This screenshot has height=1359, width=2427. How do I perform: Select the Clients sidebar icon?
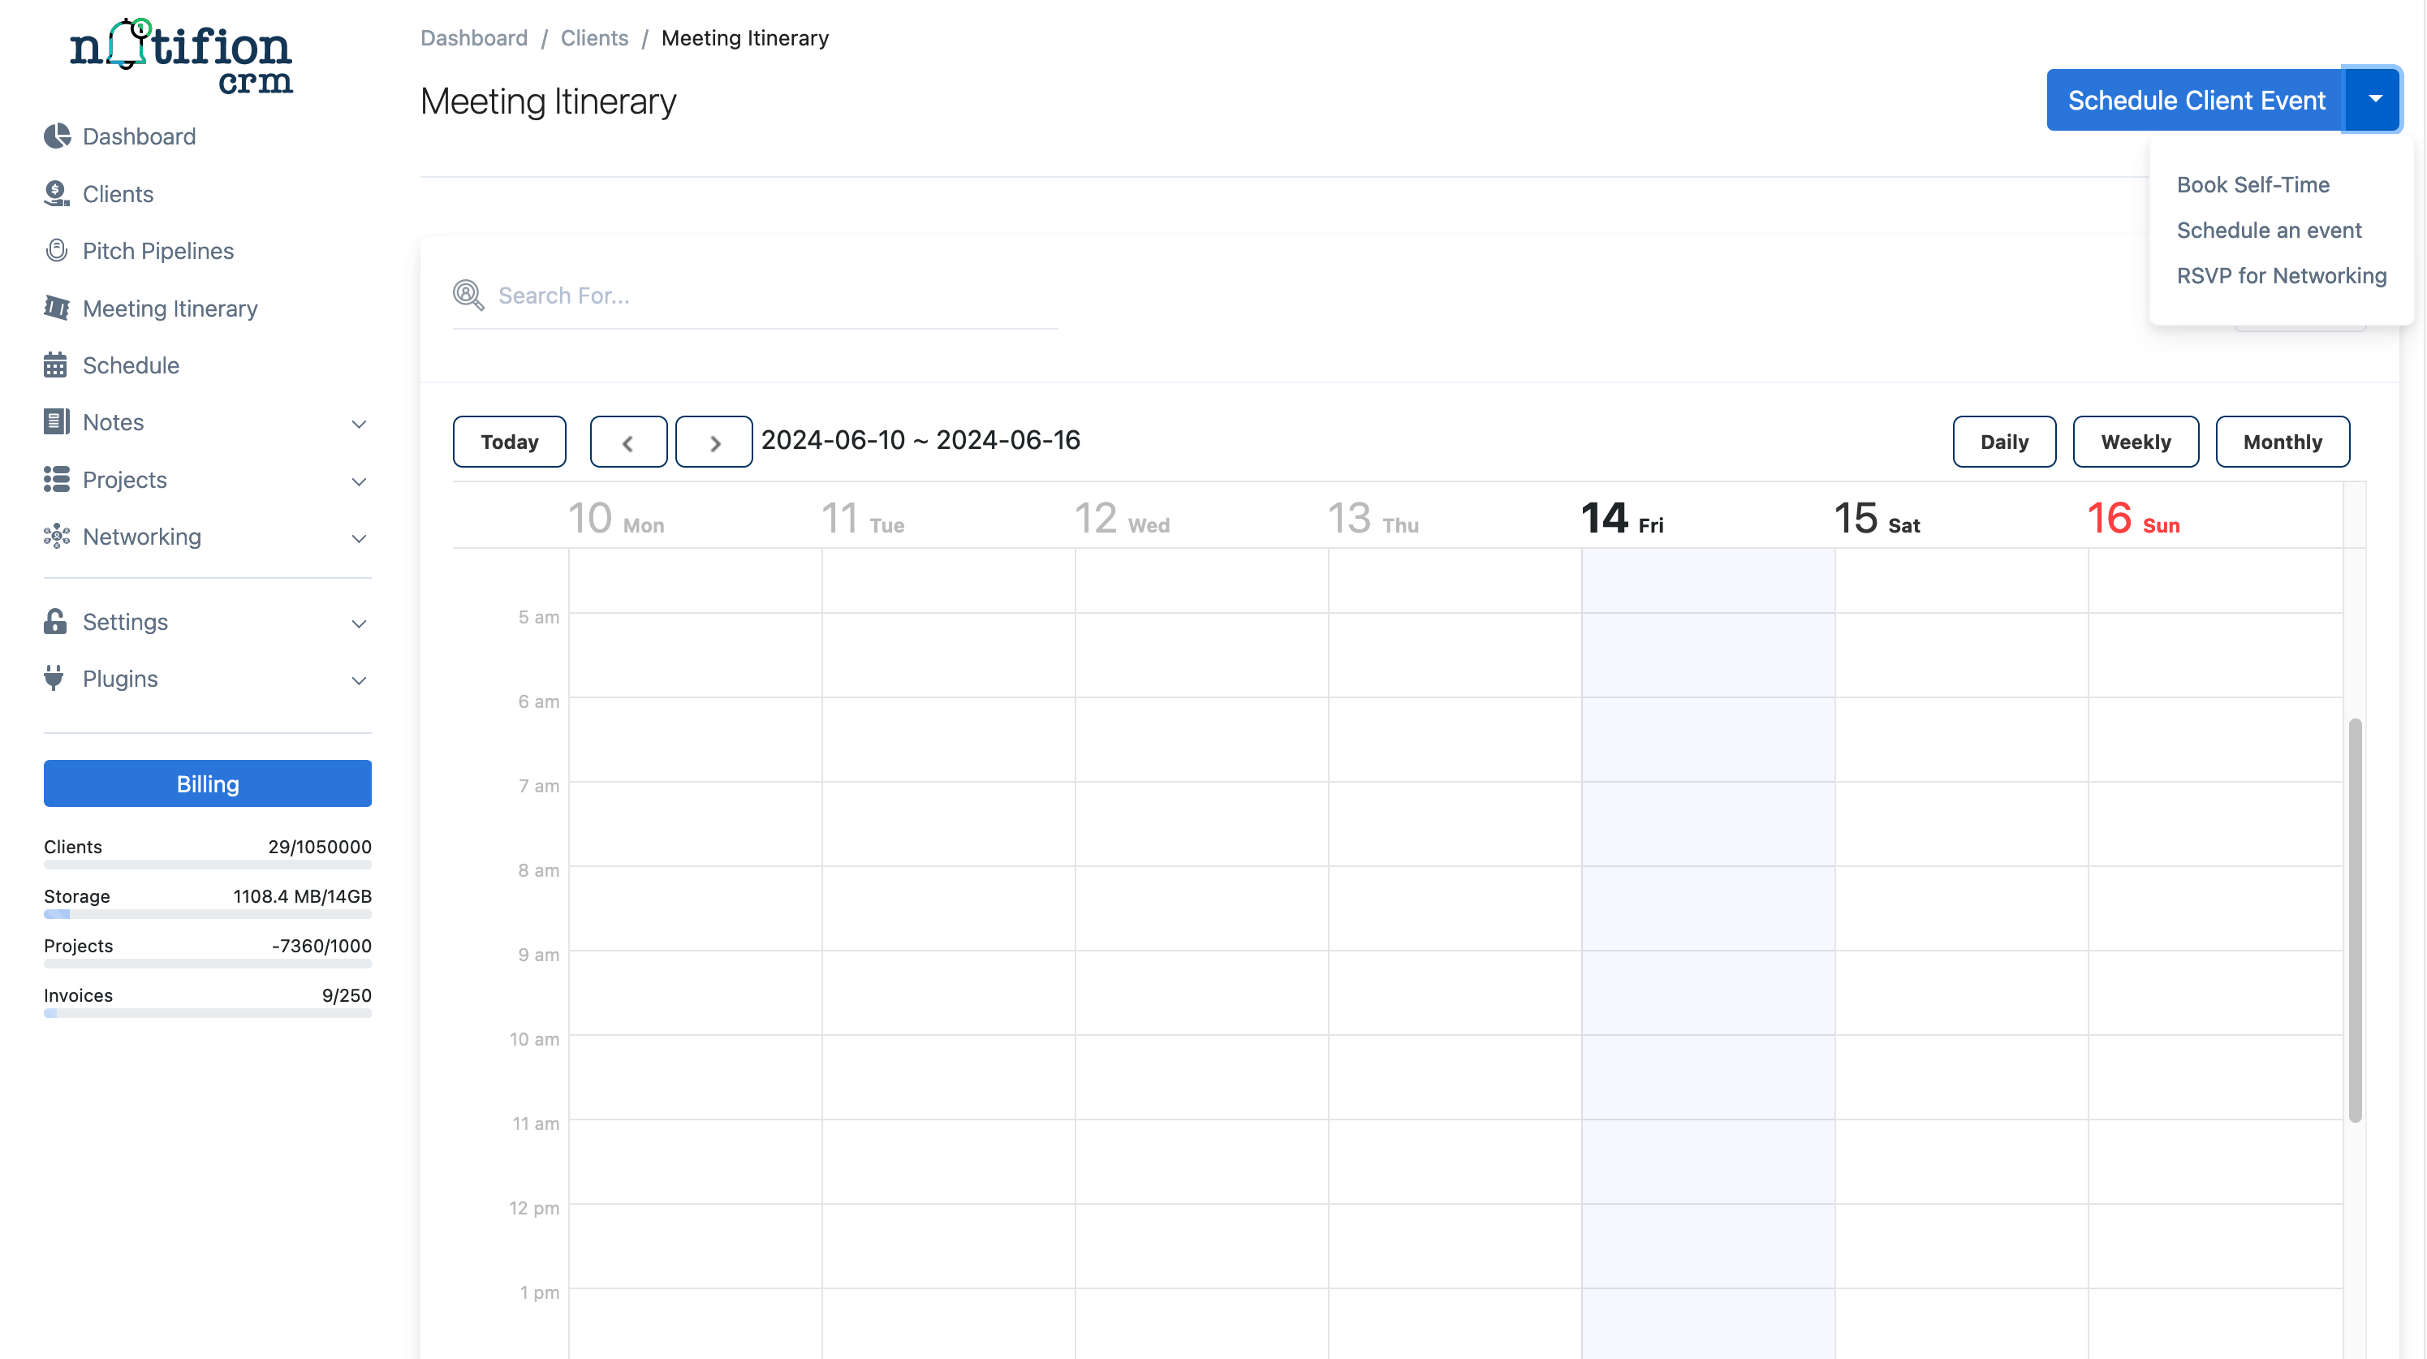click(x=57, y=193)
